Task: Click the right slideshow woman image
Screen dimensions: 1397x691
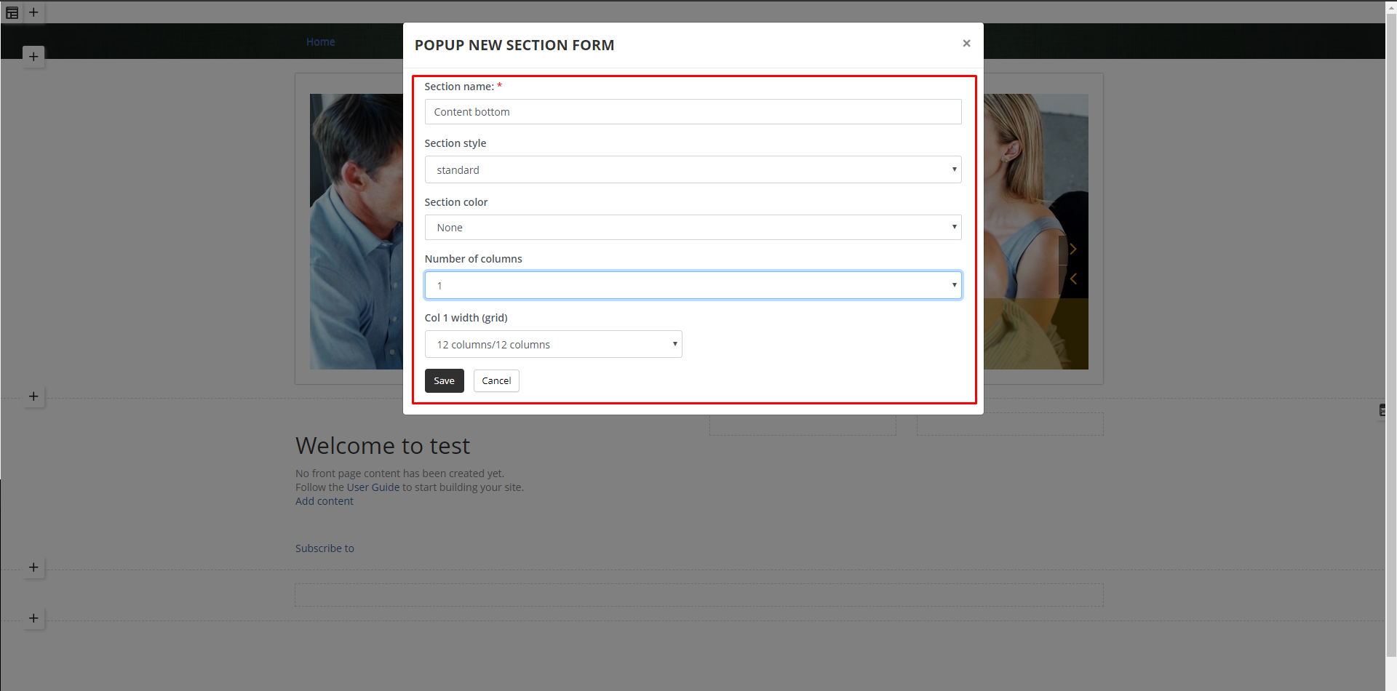Action: point(1036,231)
